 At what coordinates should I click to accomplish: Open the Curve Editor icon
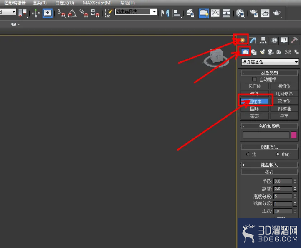click(215, 13)
